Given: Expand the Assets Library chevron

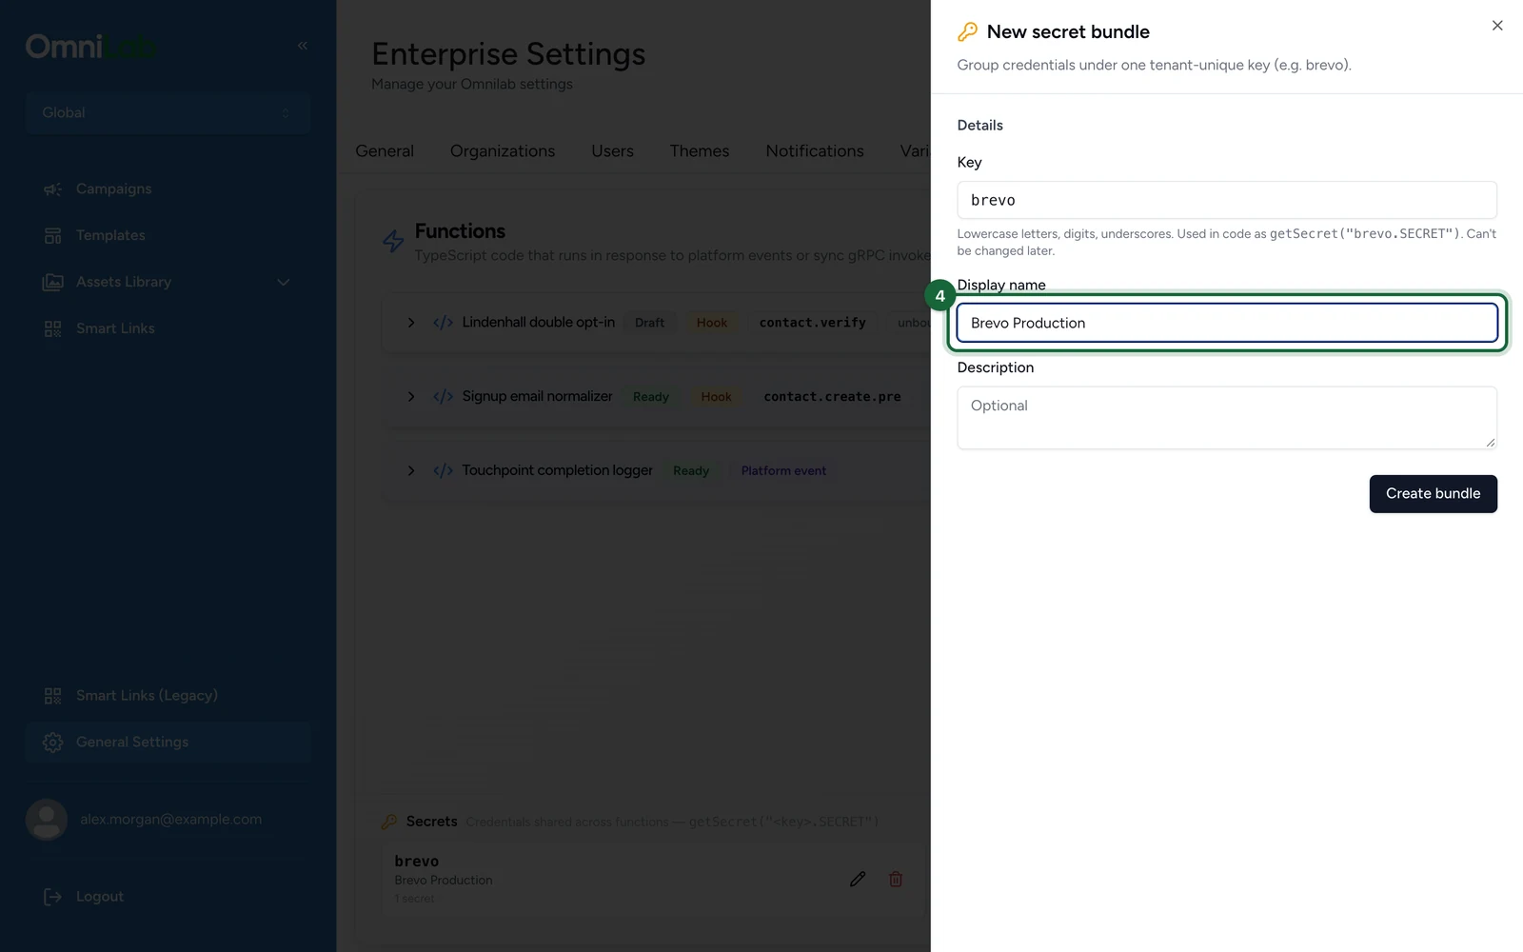Looking at the screenshot, I should [x=283, y=282].
